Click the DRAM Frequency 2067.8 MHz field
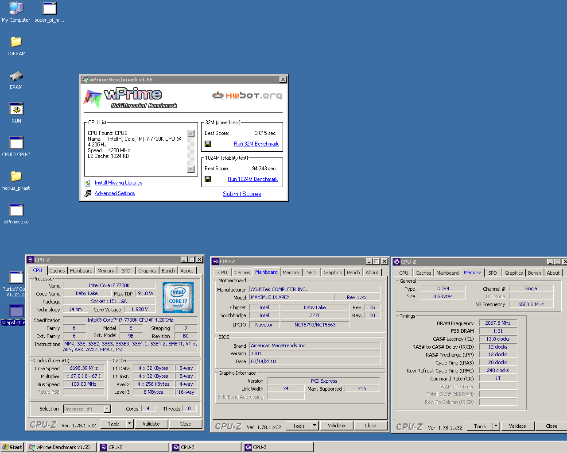Screen dimensions: 567x453 pos(498,323)
